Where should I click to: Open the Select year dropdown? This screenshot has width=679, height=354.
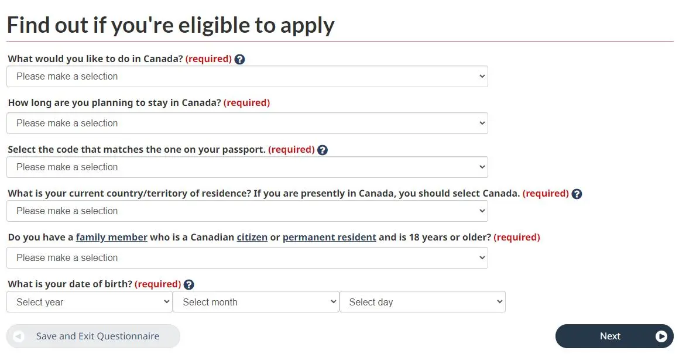click(x=89, y=302)
